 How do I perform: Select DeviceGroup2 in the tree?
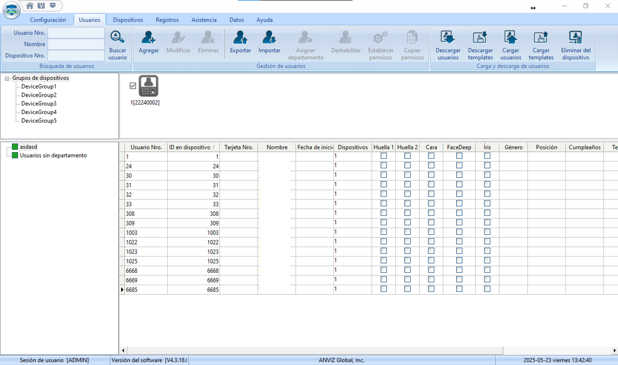click(39, 95)
